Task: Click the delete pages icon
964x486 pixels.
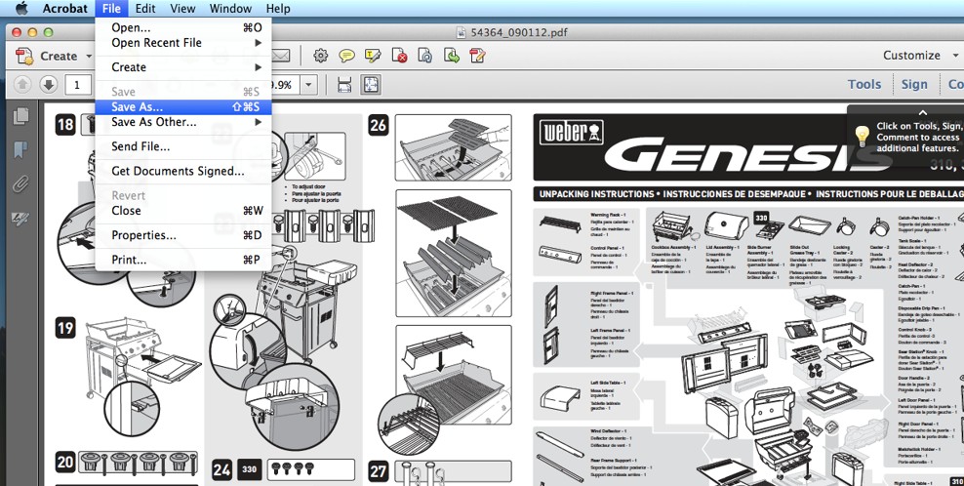Action: coord(400,56)
